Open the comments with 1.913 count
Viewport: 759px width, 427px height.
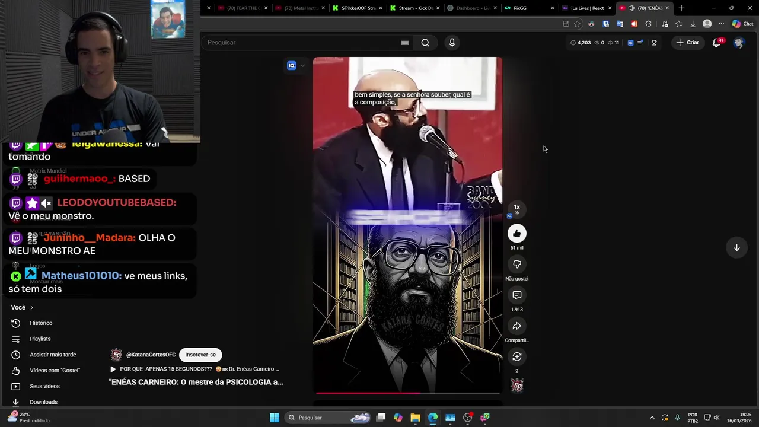point(517,295)
